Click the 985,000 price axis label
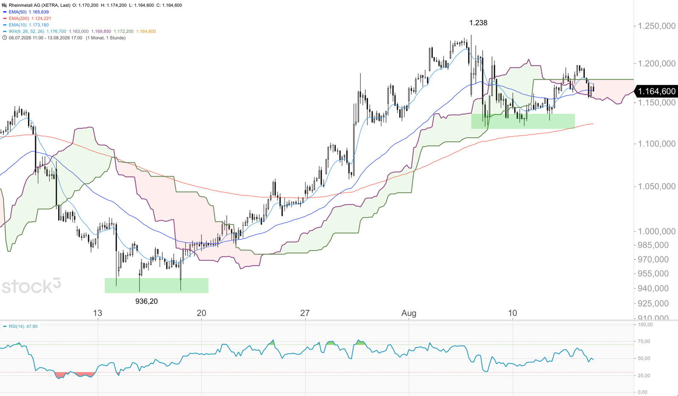 click(653, 245)
